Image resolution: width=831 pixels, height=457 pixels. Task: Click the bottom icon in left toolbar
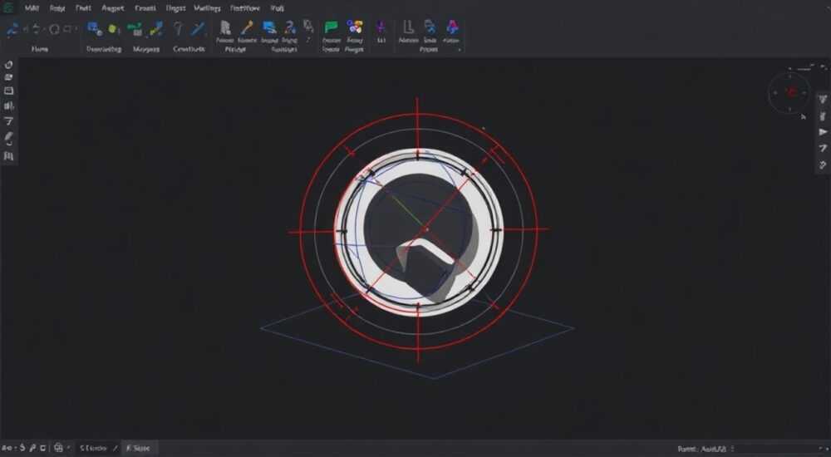coord(8,156)
